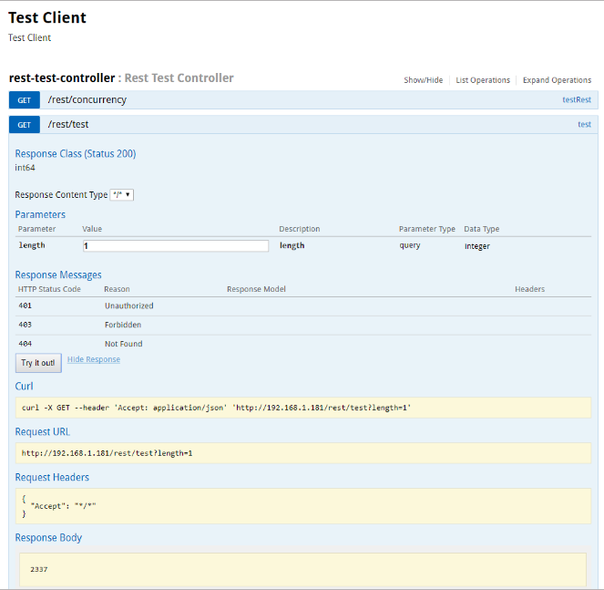
Task: Click the integer data type cell
Action: pos(476,246)
